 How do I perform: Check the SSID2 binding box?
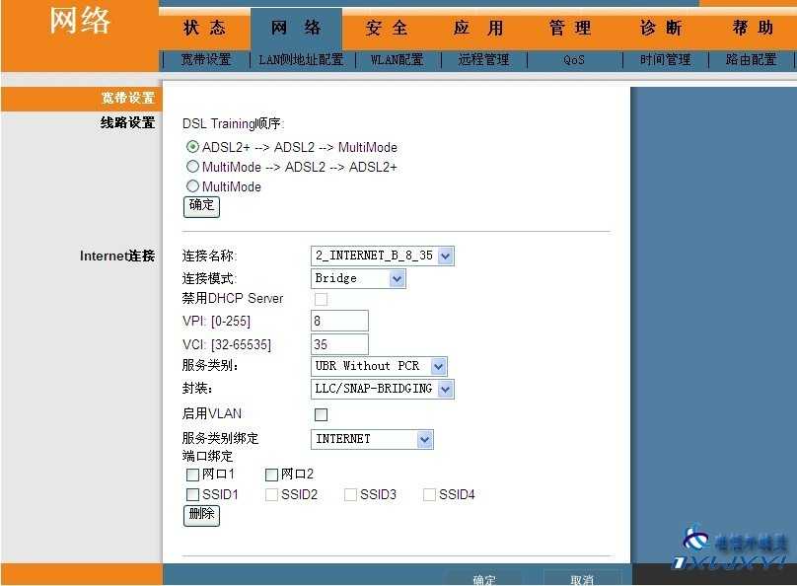(271, 494)
